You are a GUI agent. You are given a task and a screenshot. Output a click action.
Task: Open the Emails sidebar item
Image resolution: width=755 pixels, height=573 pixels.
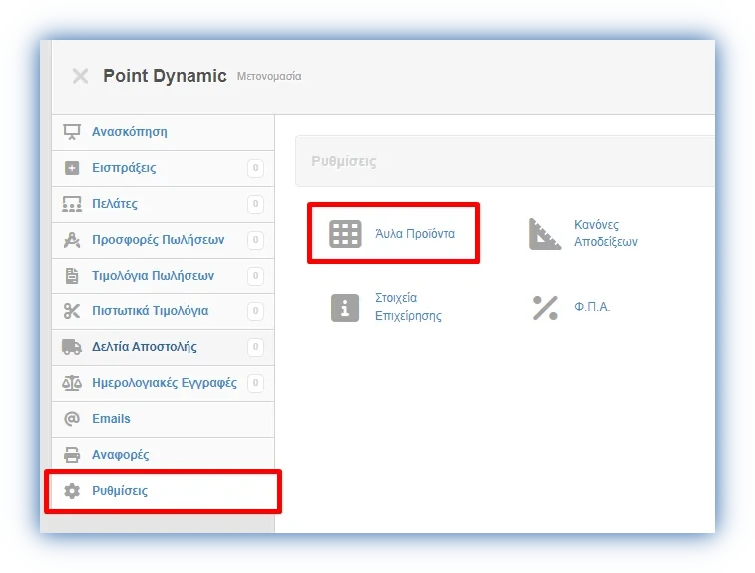(x=111, y=419)
